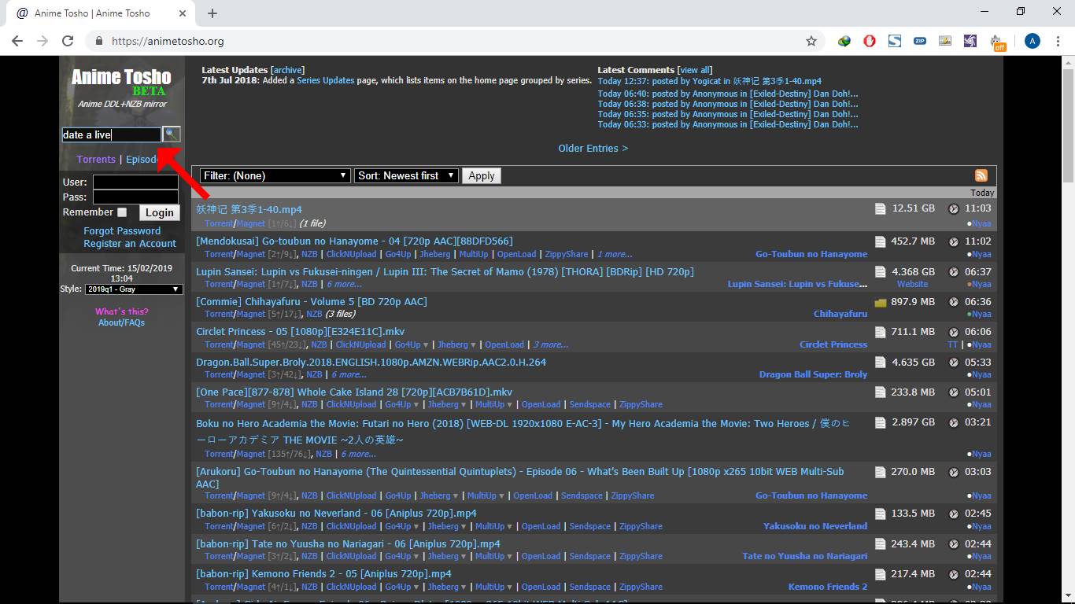This screenshot has height=604, width=1075.
Task: Open the picture image extension icon
Action: pyautogui.click(x=945, y=41)
